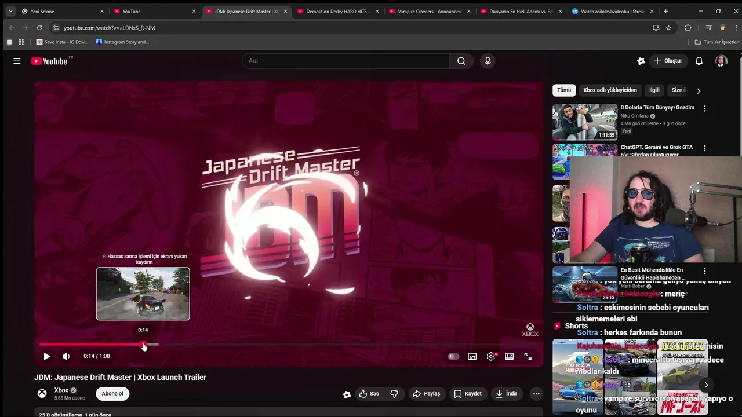Viewport: 742px width, 417px height.
Task: Select the İlgili filter chip
Action: (654, 90)
